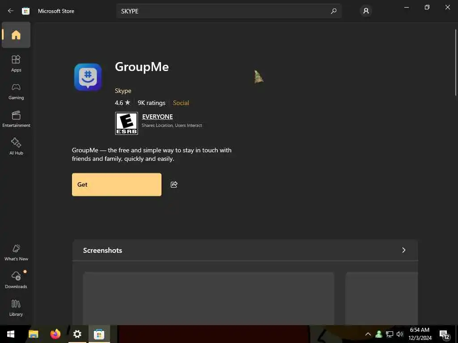Open the Entertainment section

point(16,119)
